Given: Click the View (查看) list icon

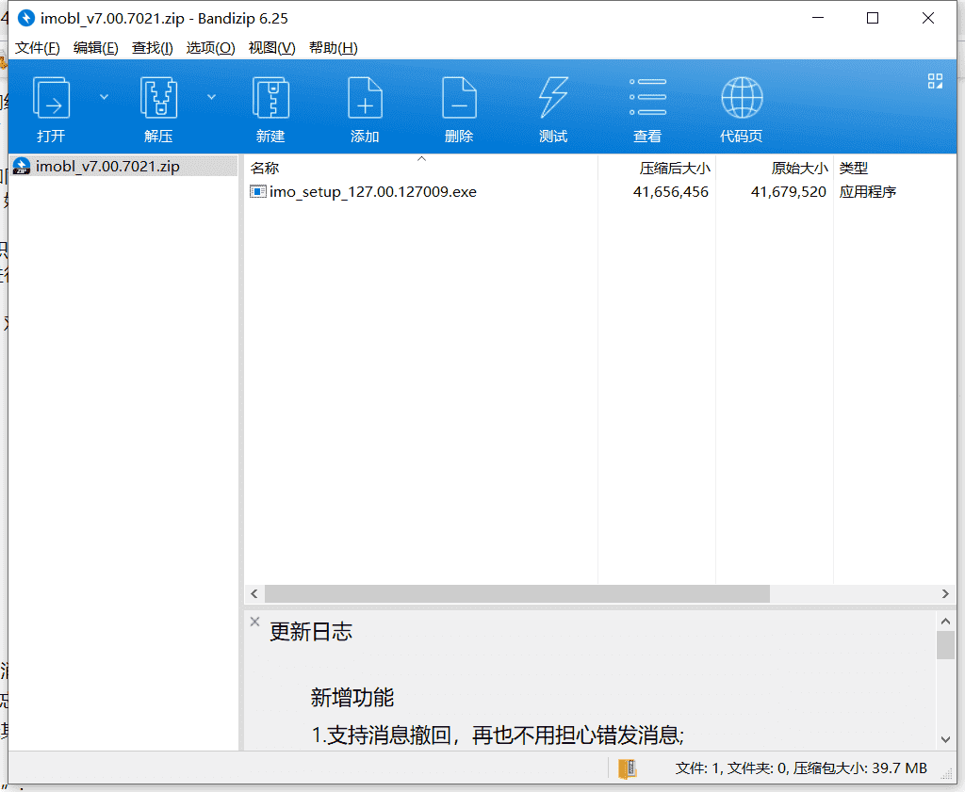Looking at the screenshot, I should click(647, 97).
